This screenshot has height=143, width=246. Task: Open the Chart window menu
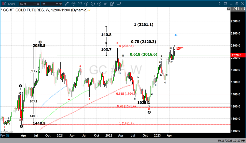click(11, 4)
